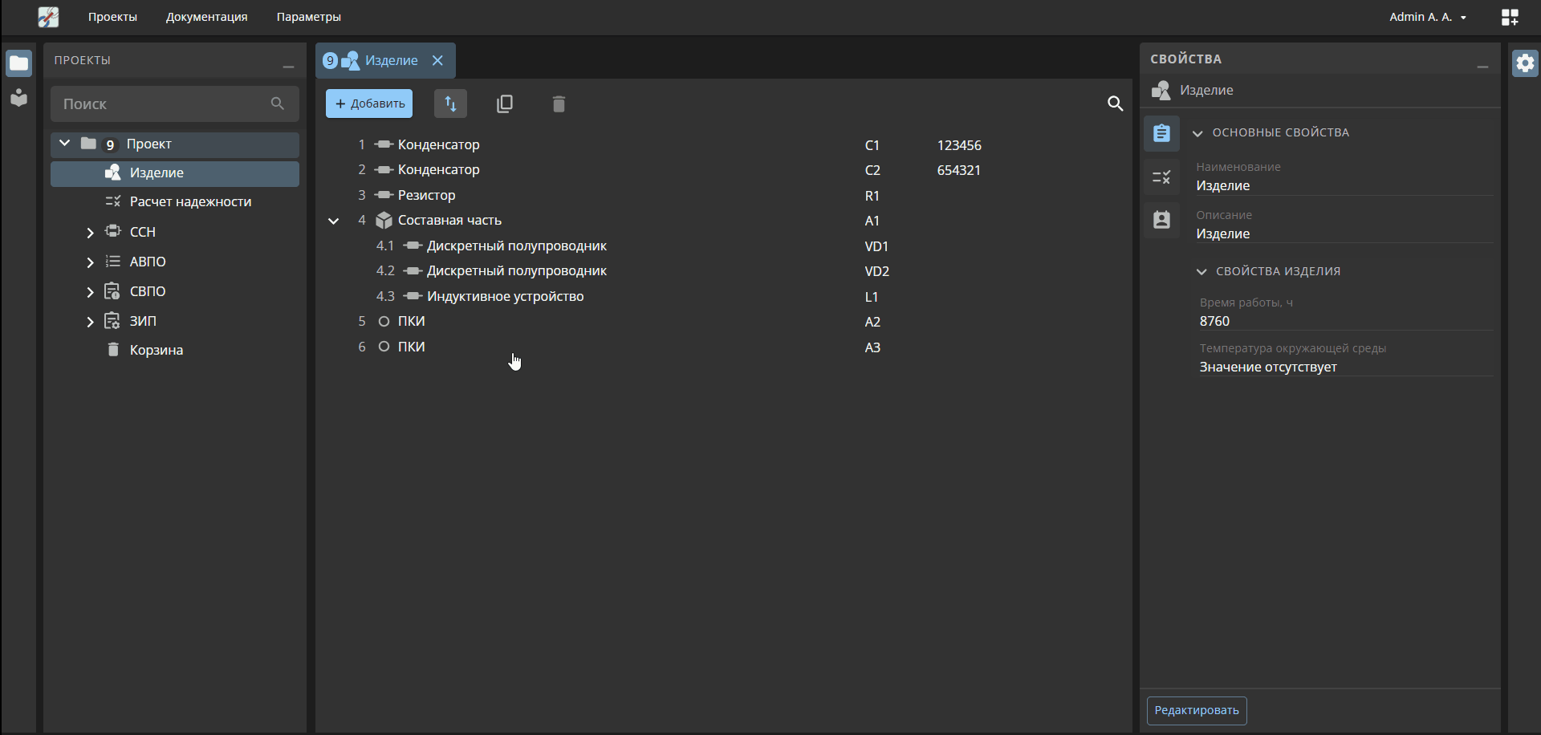Expand the СВПО tree node

[90, 292]
